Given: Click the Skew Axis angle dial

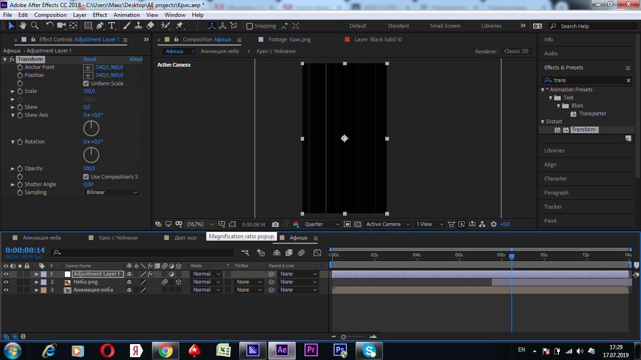Looking at the screenshot, I should pyautogui.click(x=91, y=128).
